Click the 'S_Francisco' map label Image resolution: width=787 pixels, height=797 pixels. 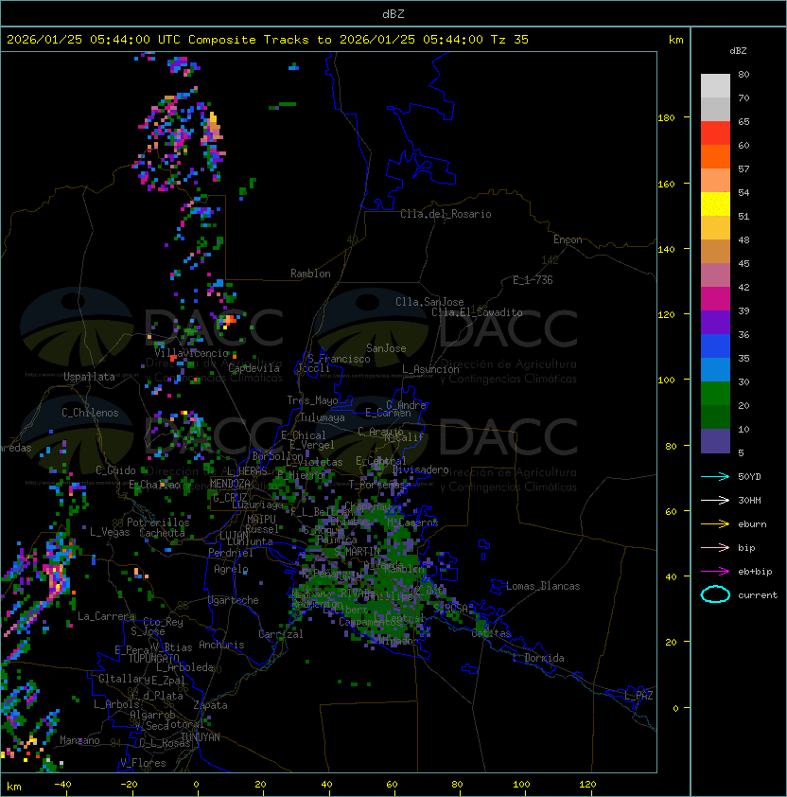click(339, 359)
